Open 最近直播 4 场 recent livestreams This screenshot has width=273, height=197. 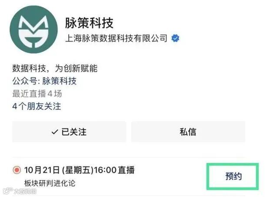[x=37, y=94]
